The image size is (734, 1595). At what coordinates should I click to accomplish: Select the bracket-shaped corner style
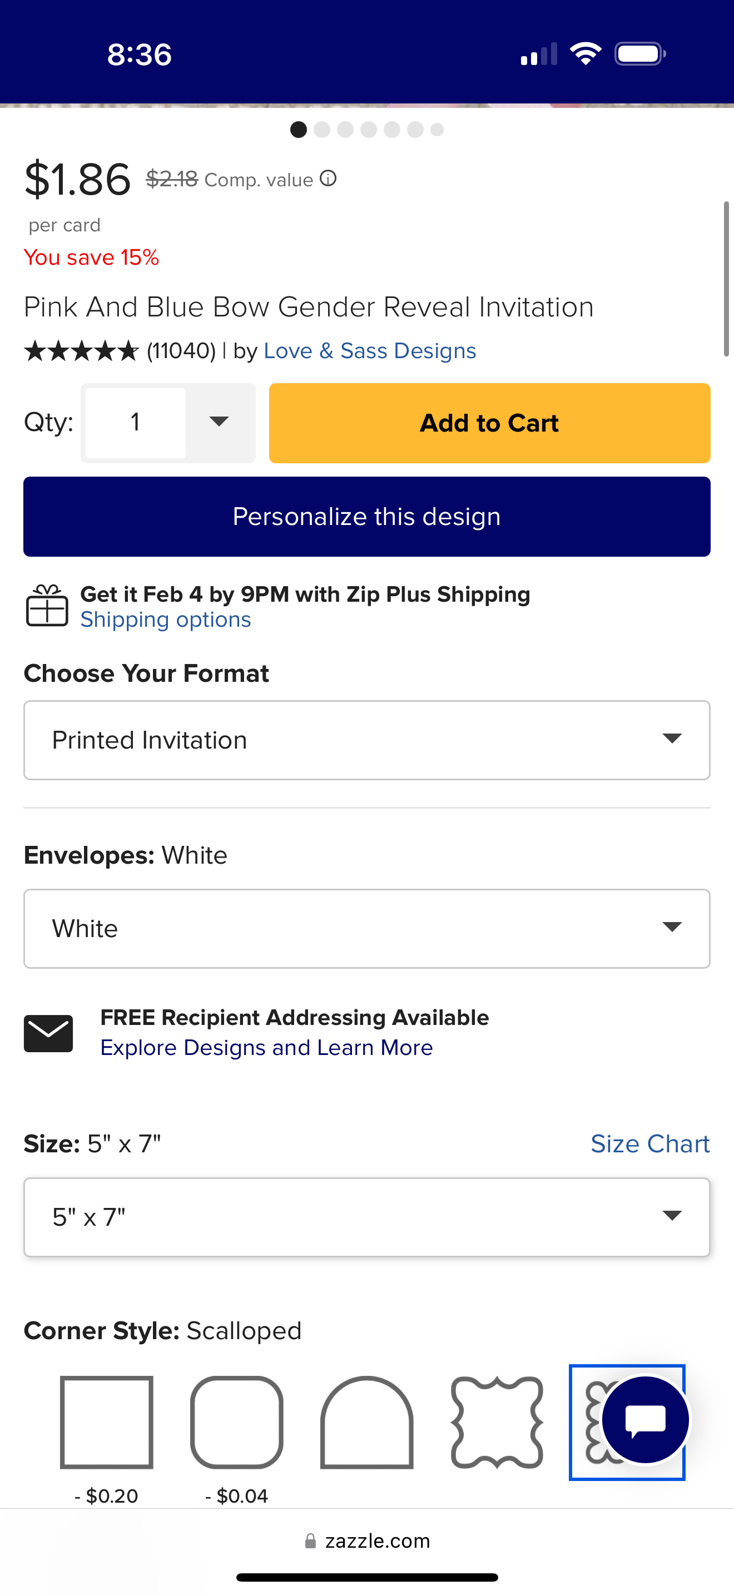(x=497, y=1422)
